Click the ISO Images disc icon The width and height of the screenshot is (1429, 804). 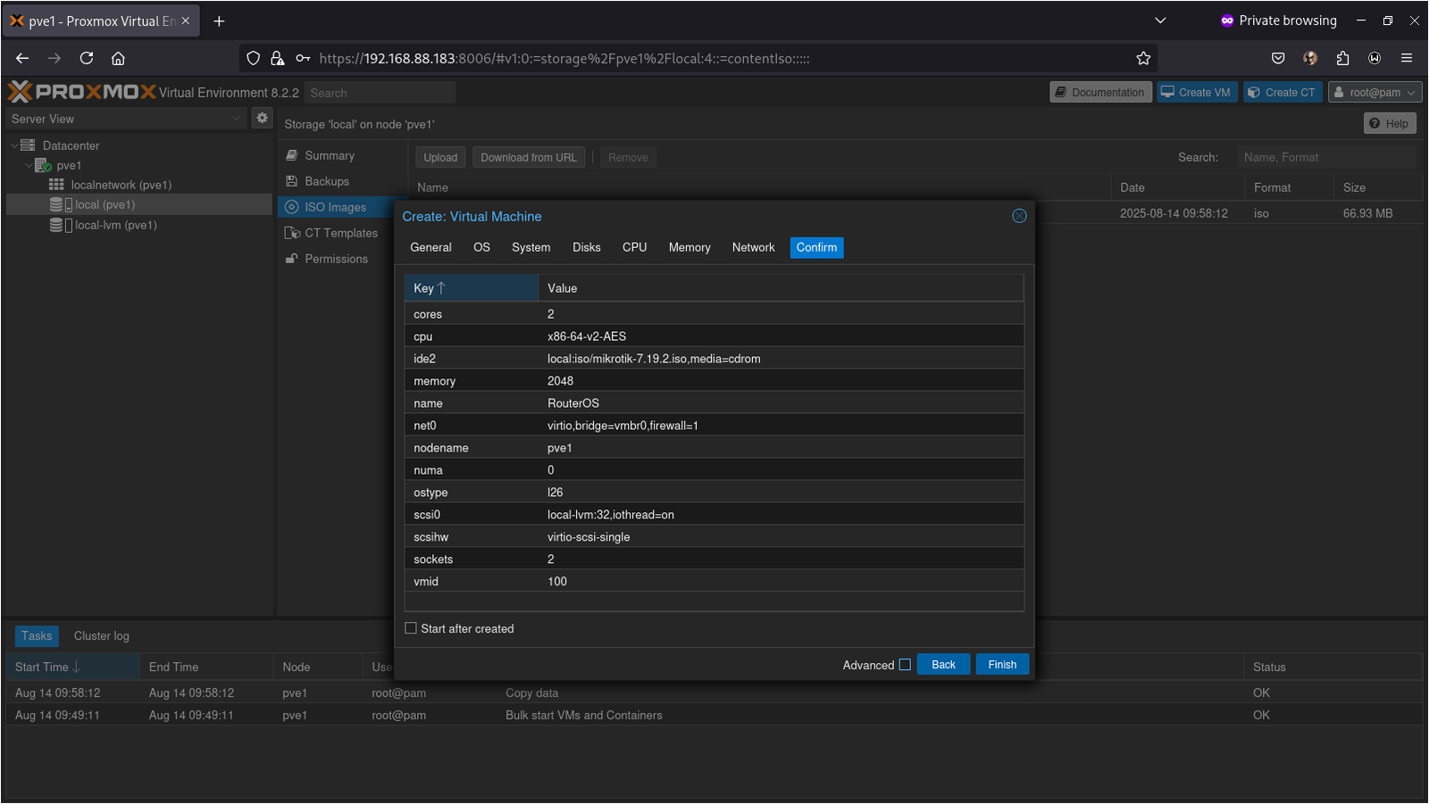pos(291,207)
